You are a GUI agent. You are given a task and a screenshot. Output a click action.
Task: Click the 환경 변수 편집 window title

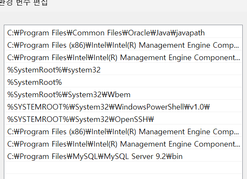(23, 3)
